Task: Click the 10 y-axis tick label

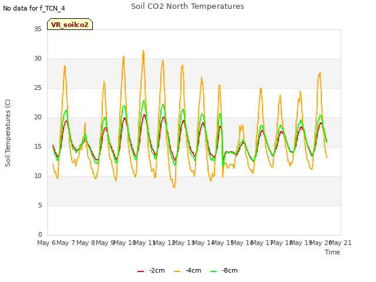Action: [x=38, y=176]
